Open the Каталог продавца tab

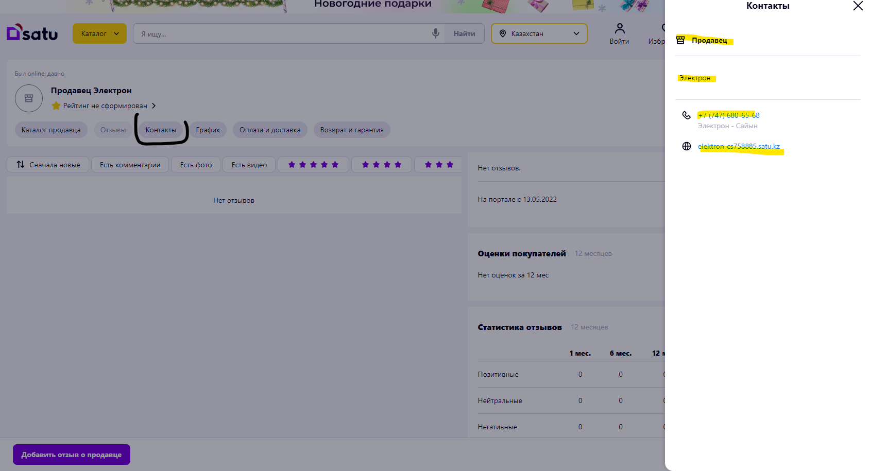click(51, 130)
